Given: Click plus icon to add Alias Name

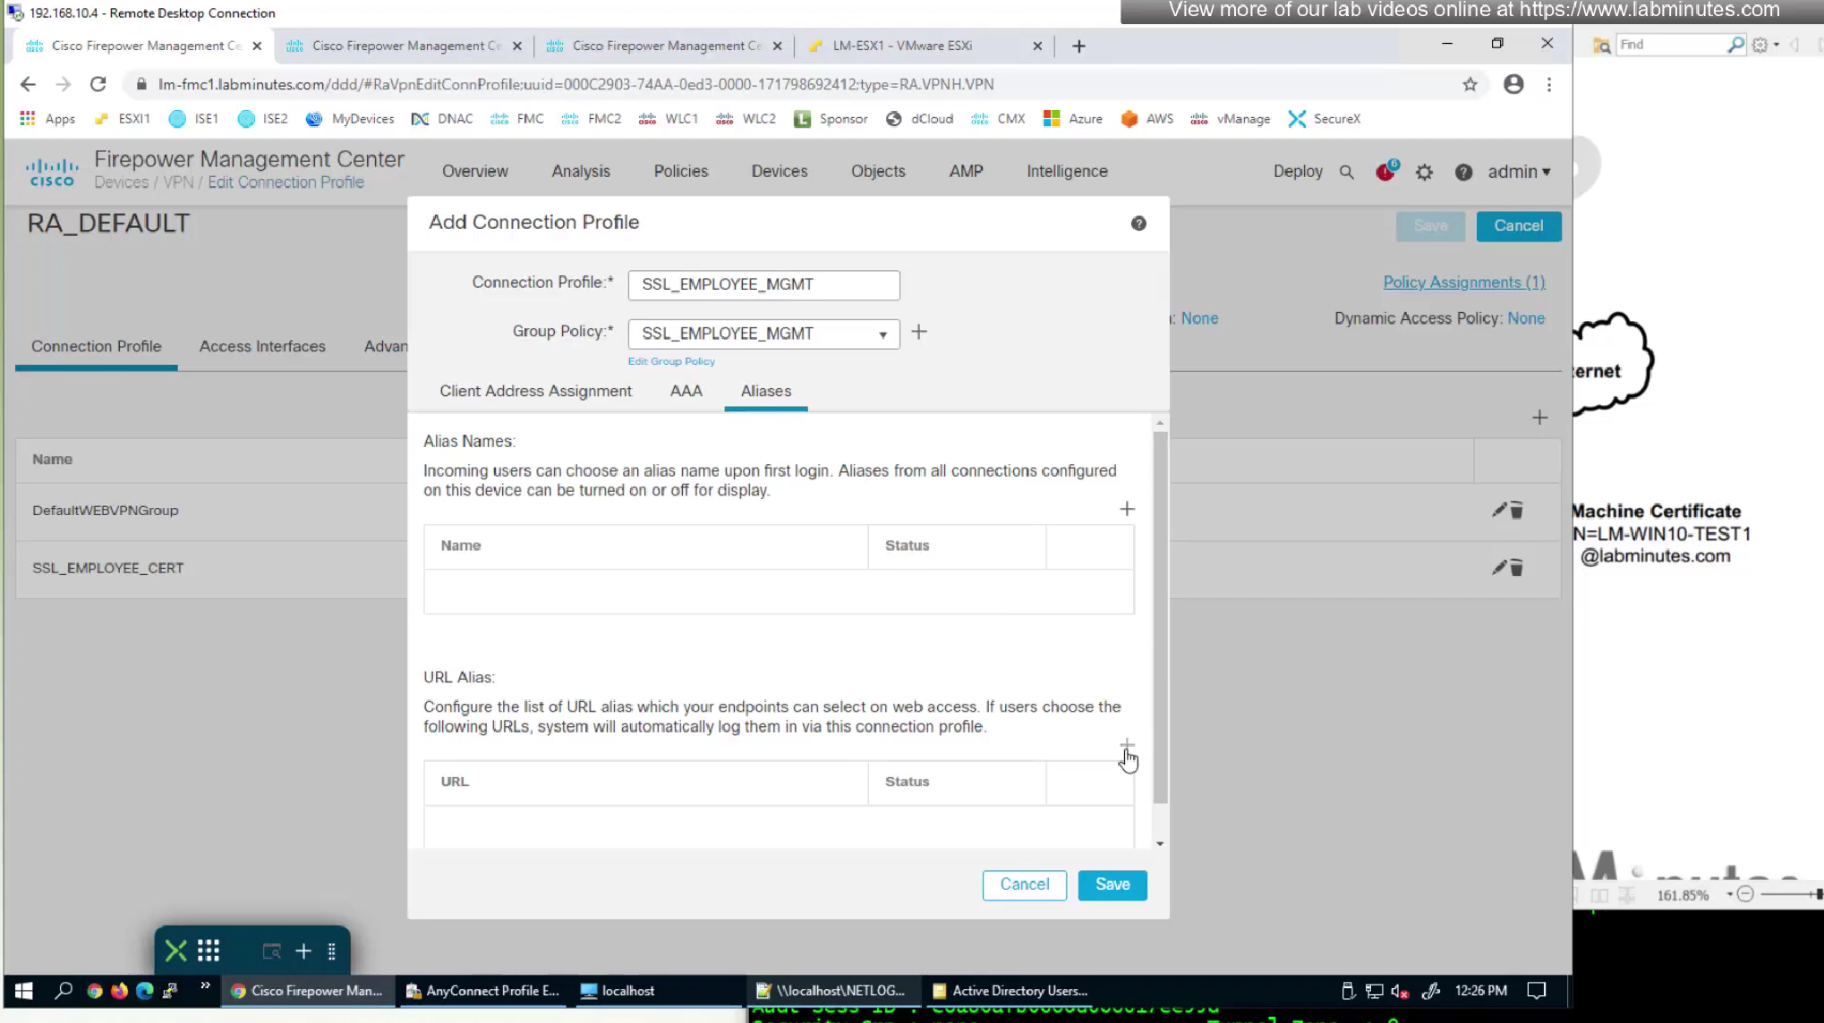Looking at the screenshot, I should click(x=1127, y=509).
